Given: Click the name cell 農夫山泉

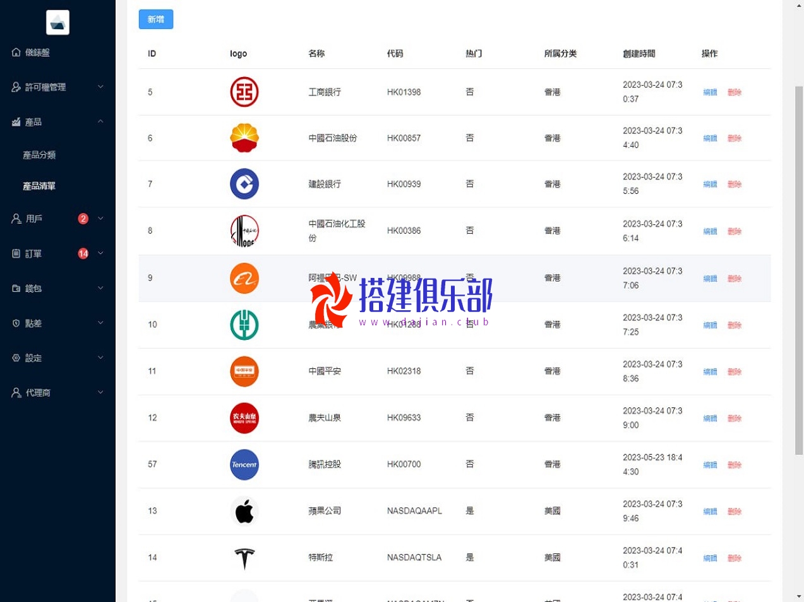Looking at the screenshot, I should (x=325, y=418).
